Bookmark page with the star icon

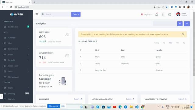167,7
